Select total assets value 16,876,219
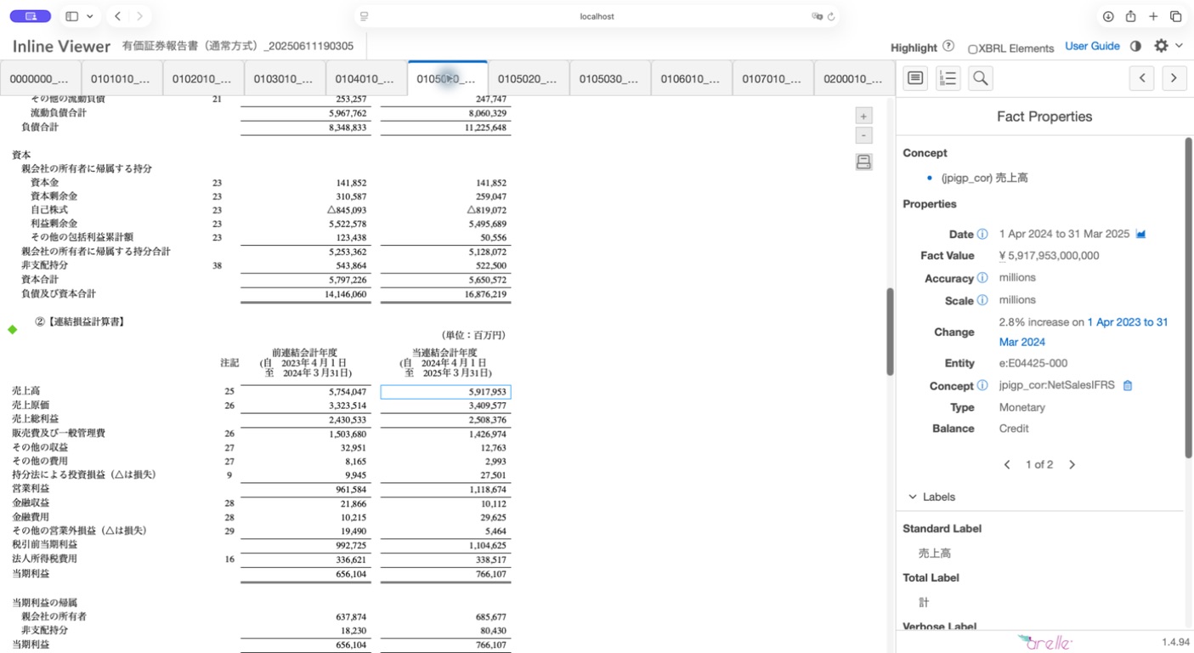Viewport: 1194px width, 653px height. click(x=485, y=294)
